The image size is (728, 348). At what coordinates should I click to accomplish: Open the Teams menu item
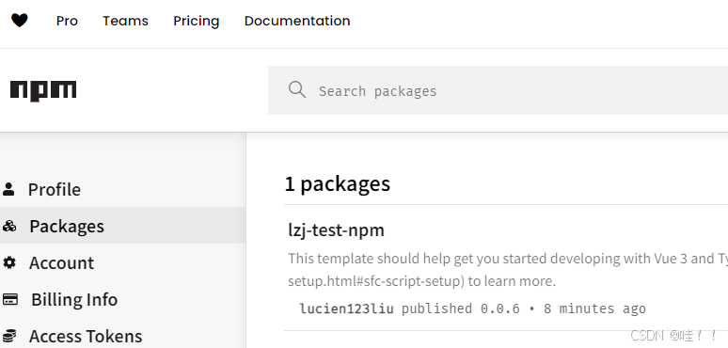pos(125,21)
